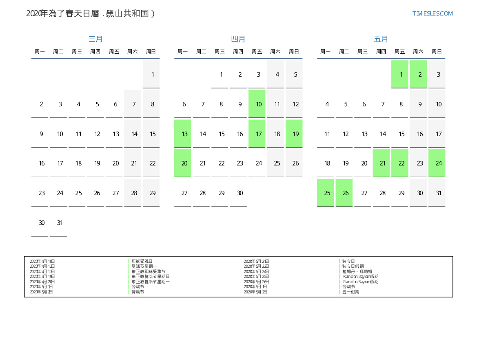Click the 独立日假期 legend label
The width and height of the screenshot is (477, 337).
tap(353, 266)
